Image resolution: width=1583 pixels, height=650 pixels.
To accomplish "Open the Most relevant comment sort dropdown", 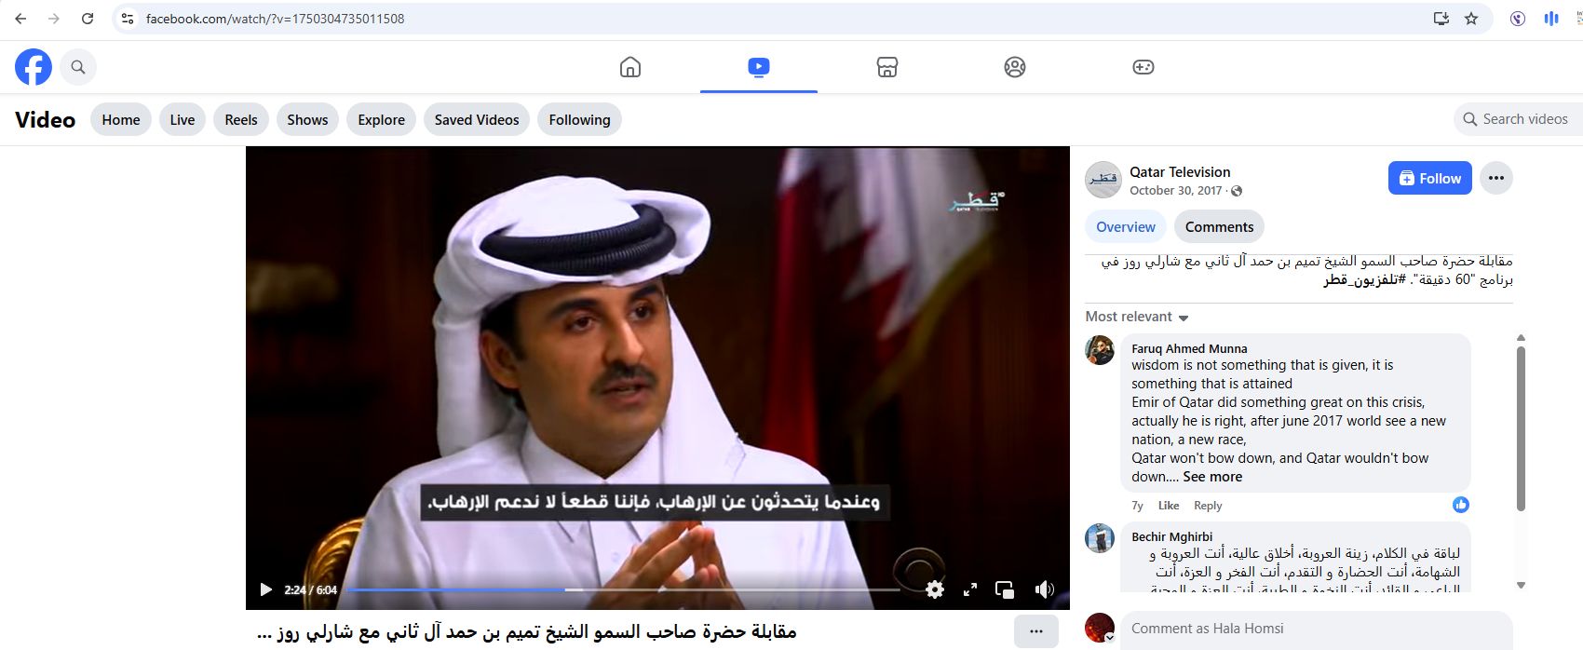I will (1137, 317).
